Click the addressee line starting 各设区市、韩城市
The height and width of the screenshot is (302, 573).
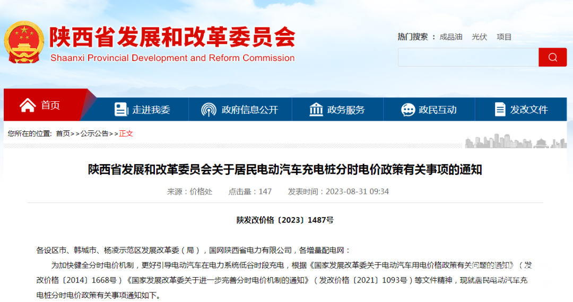193,250
